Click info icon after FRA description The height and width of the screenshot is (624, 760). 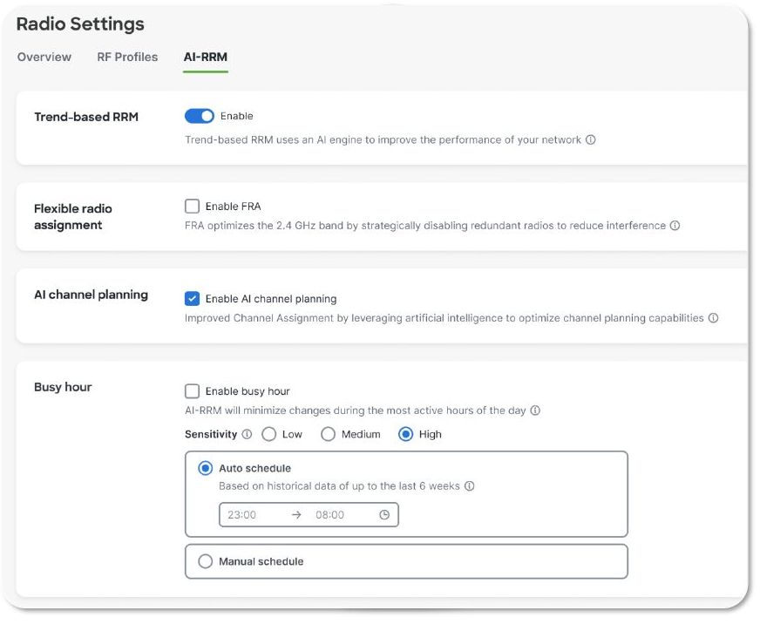(x=675, y=226)
